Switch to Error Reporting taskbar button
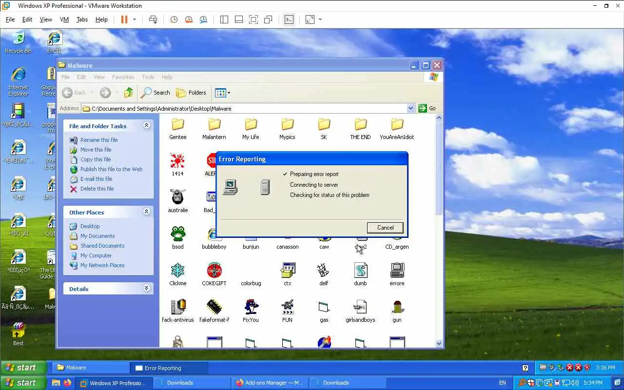 coord(169,368)
